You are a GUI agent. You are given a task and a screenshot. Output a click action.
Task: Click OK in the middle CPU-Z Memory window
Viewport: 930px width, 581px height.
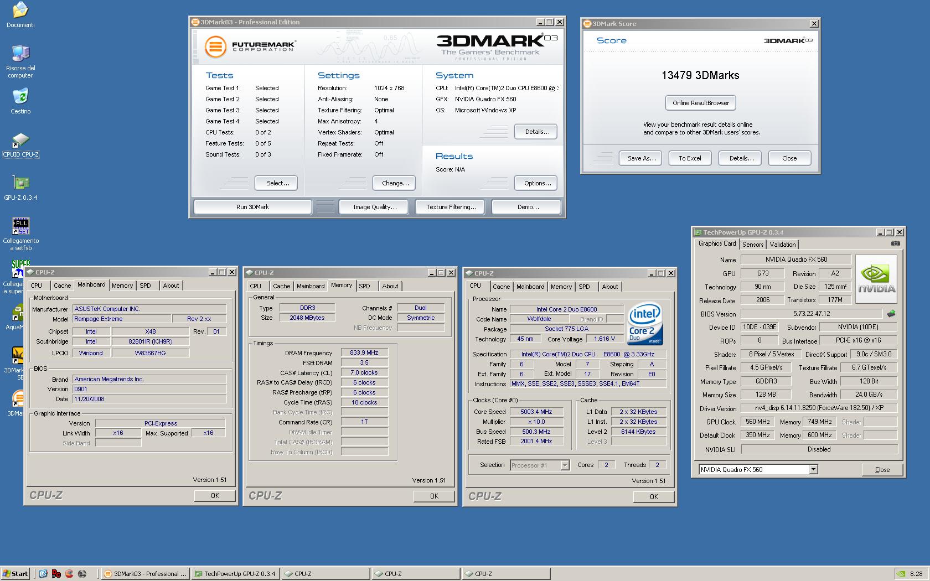pos(434,496)
